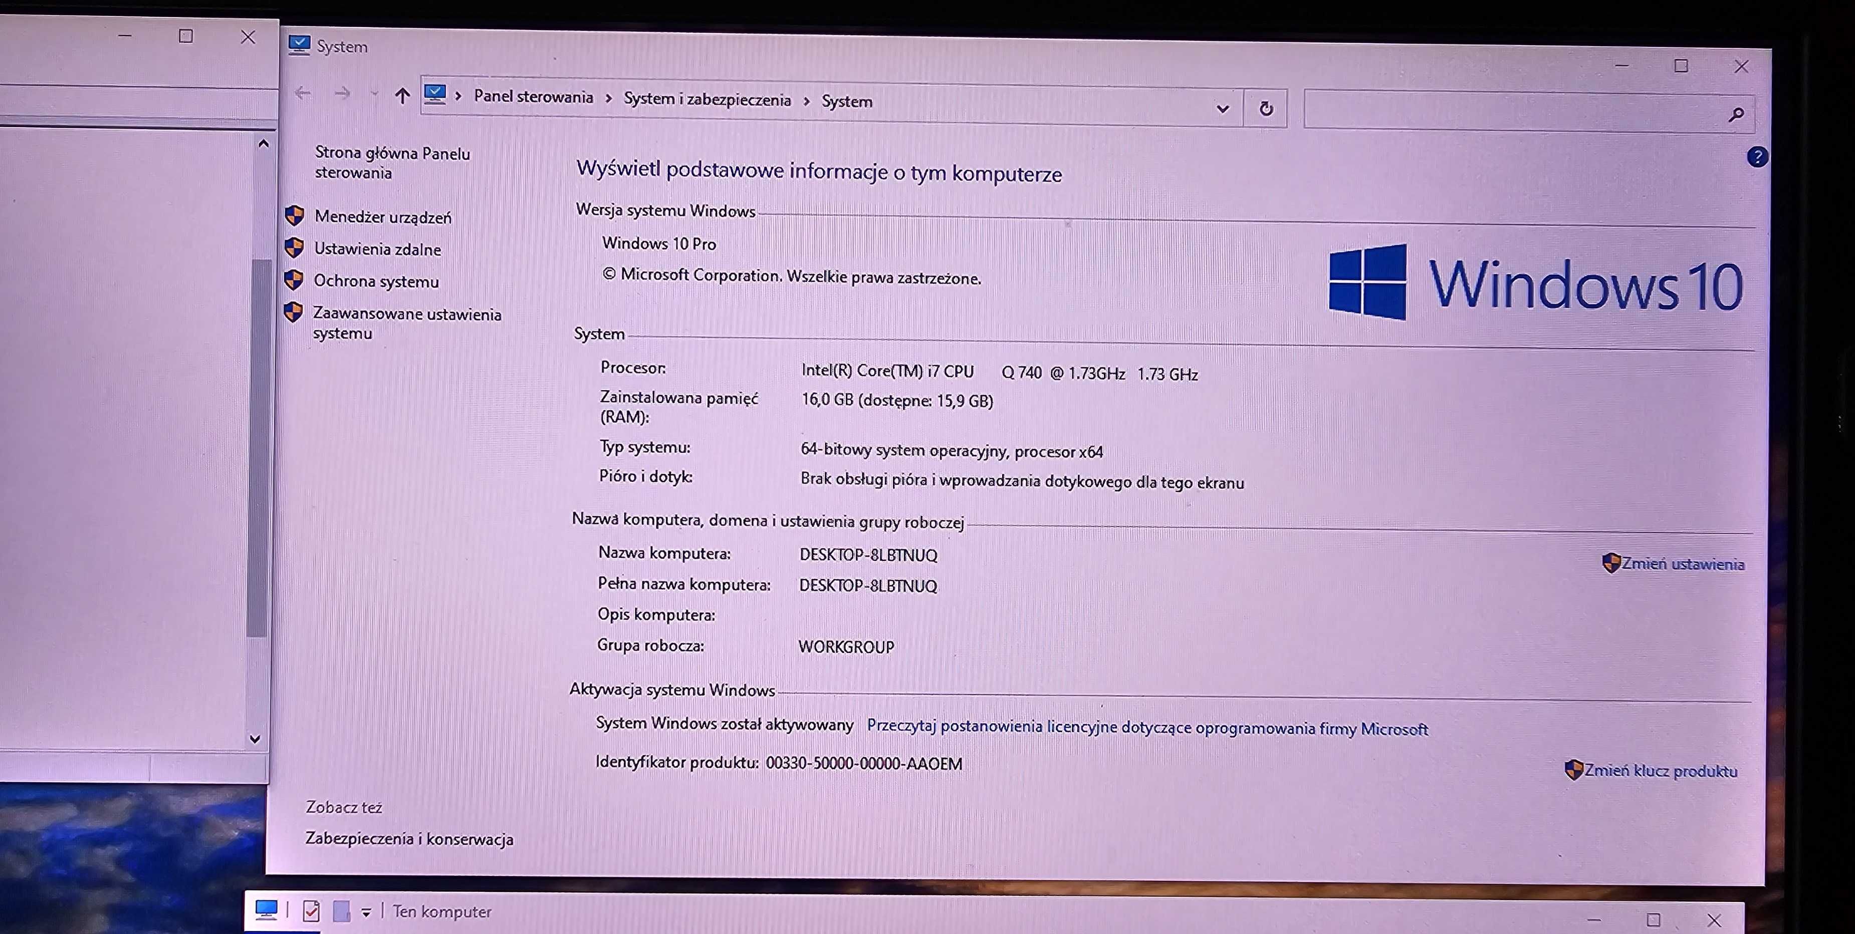
Task: Open Ustawienia zdalne link
Action: [377, 249]
